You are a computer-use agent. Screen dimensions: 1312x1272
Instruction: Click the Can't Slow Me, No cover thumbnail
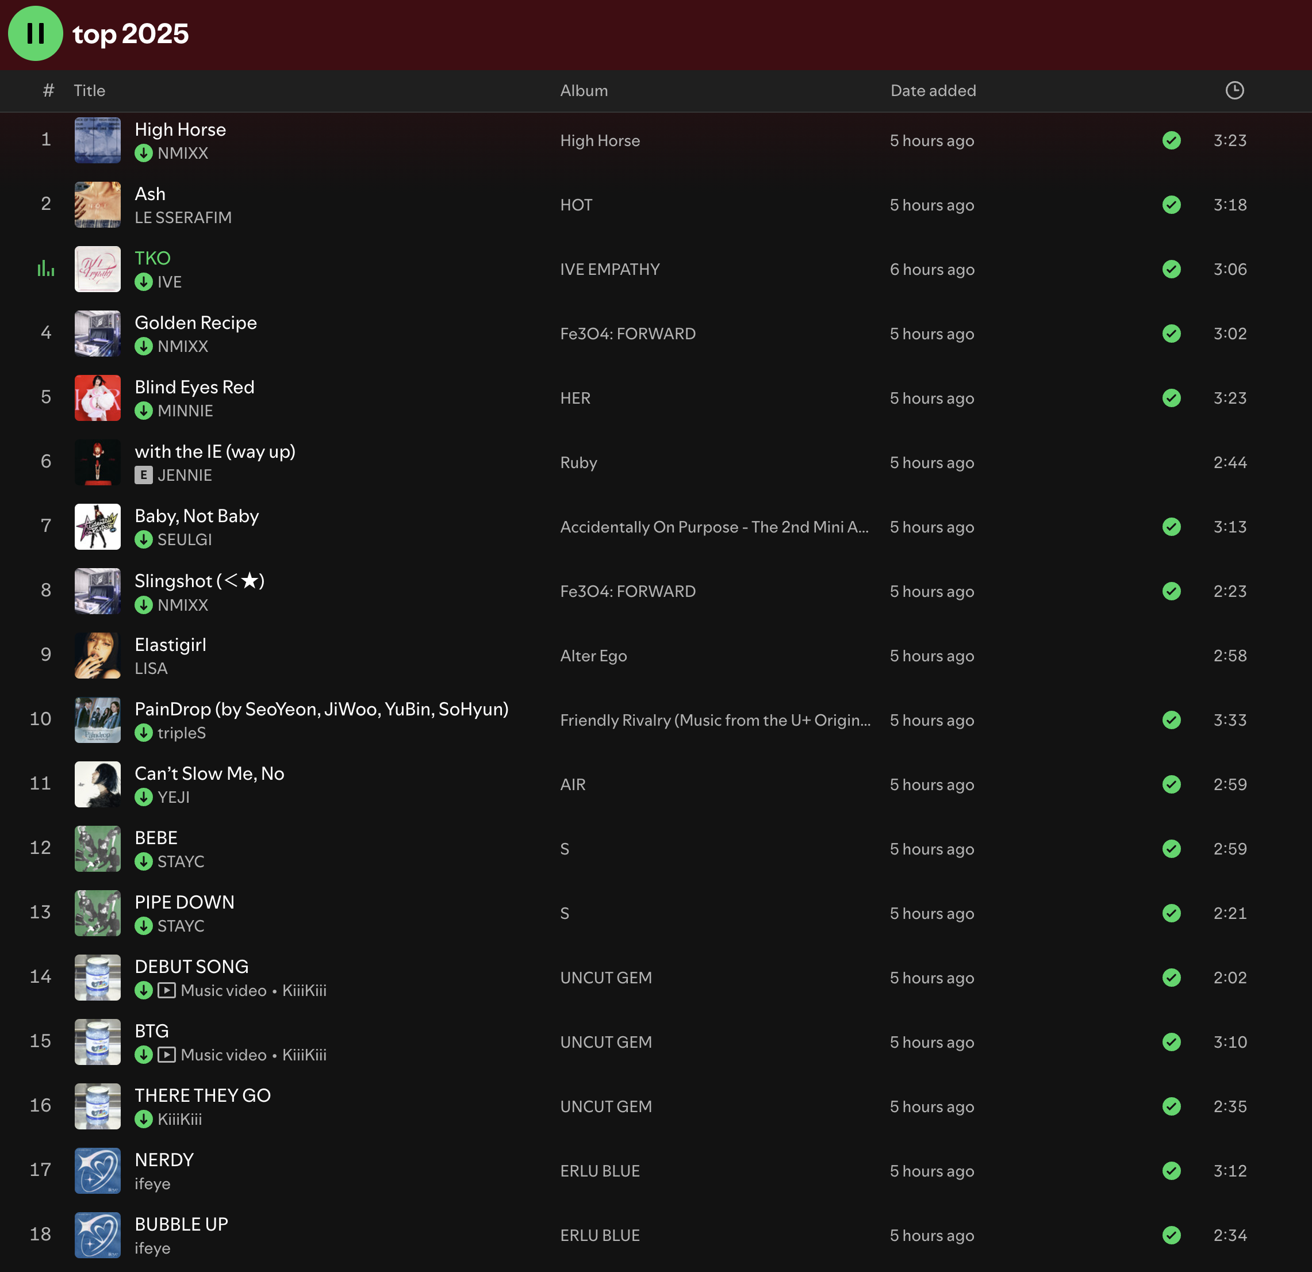[x=98, y=784]
